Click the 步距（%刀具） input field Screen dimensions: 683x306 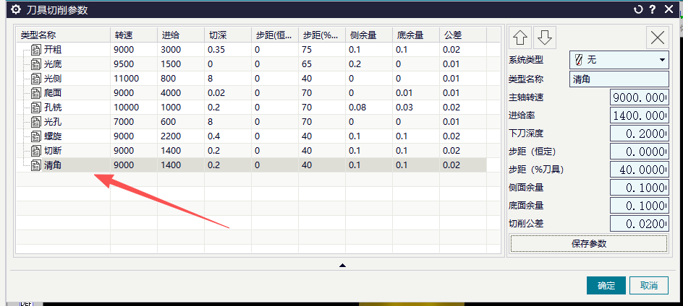[x=639, y=169]
